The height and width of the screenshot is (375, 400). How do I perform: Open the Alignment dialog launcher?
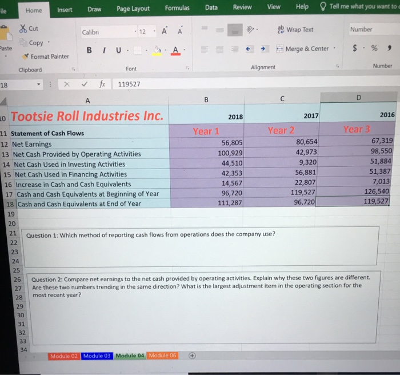(337, 66)
